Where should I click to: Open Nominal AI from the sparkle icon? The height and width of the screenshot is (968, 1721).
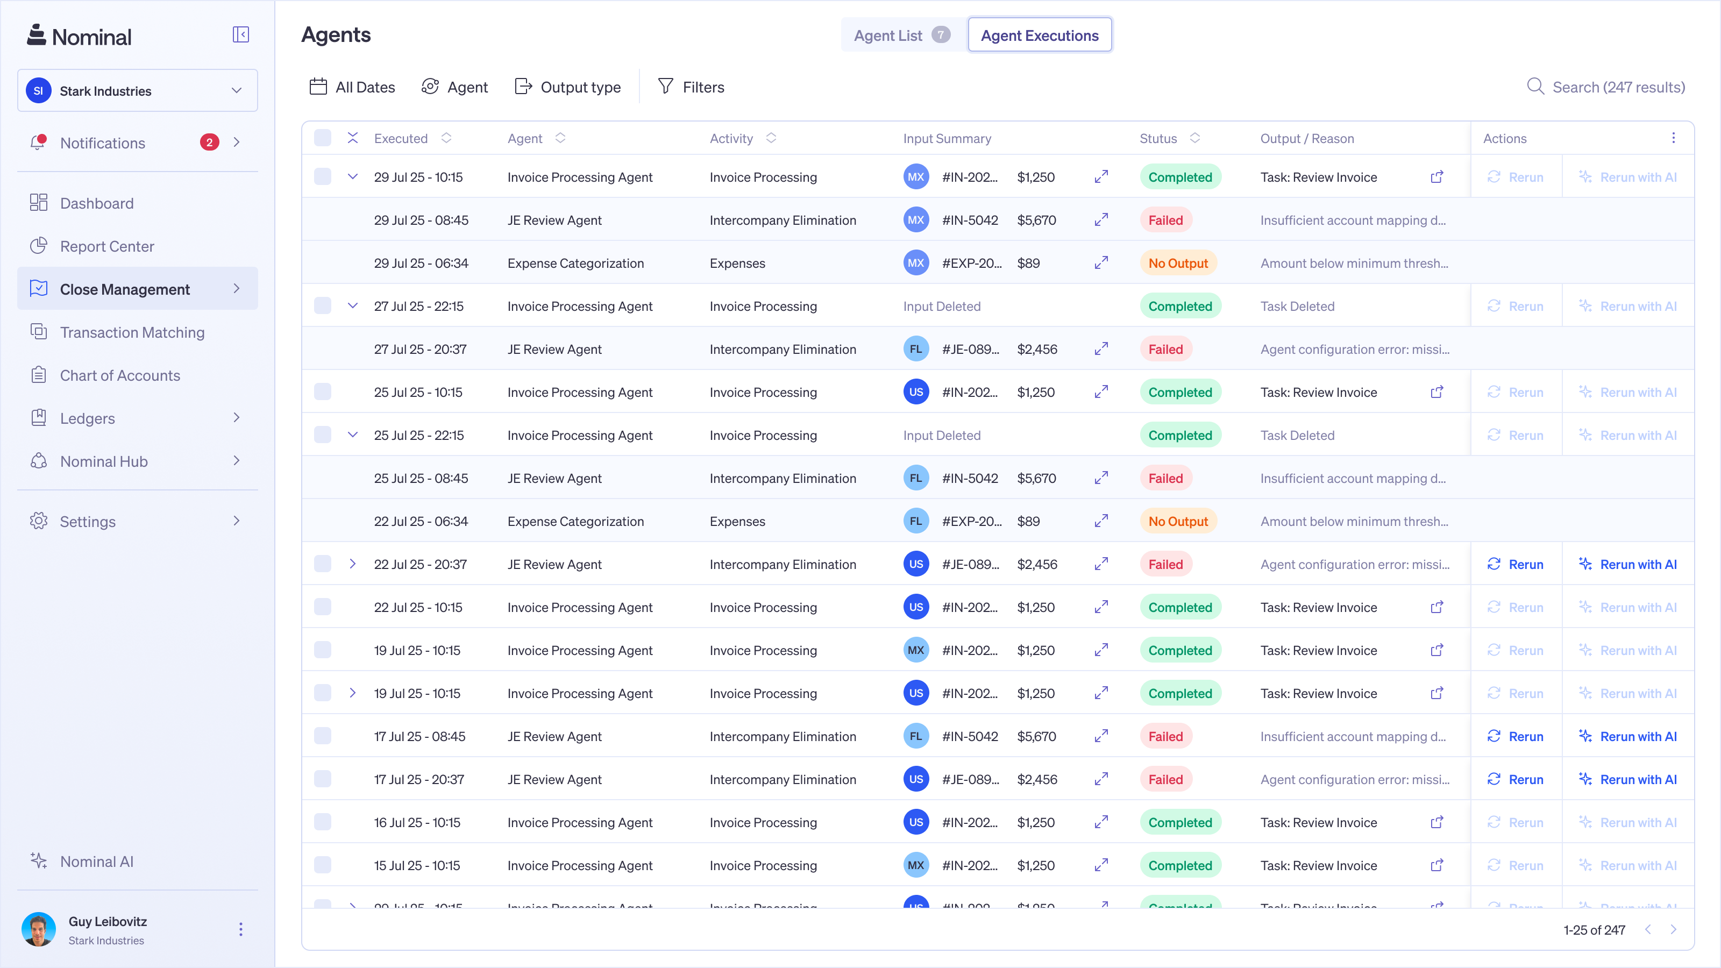38,861
